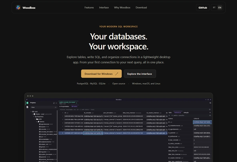The height and width of the screenshot is (162, 237).
Task: Open the database Projetos sidebar icon
Action: pyautogui.click(x=27, y=103)
